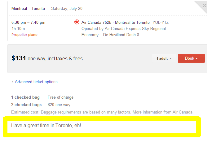Expand the Advanced ticket options triangle
The image size is (207, 142).
click(12, 82)
